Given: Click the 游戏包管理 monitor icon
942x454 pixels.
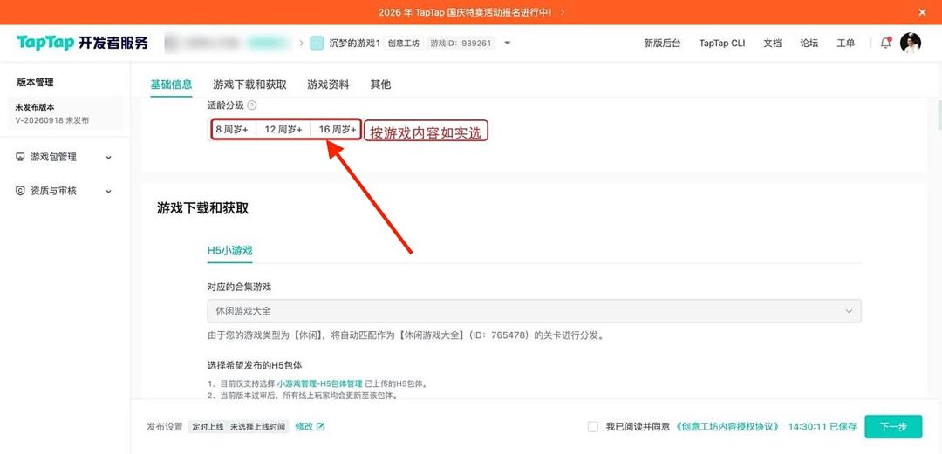Looking at the screenshot, I should [20, 157].
